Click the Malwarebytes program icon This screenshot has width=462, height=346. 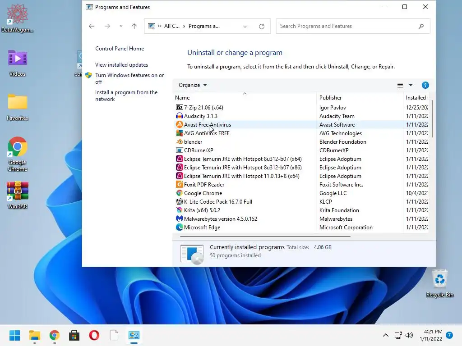click(179, 219)
